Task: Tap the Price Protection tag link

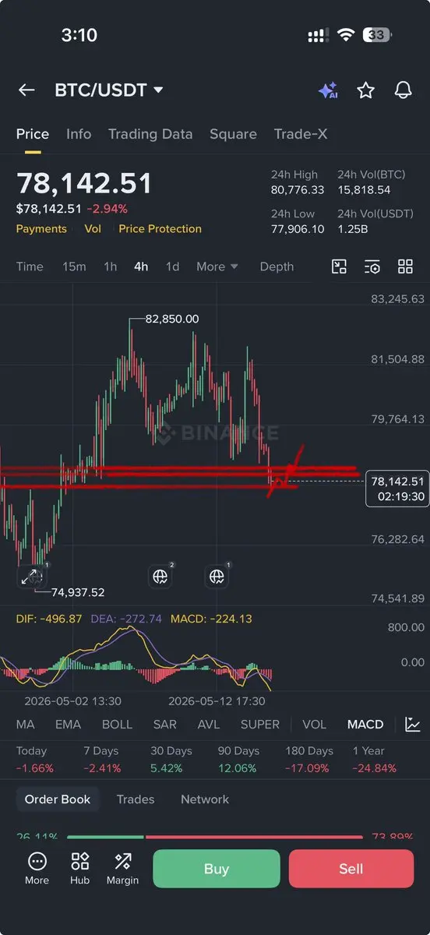Action: click(x=160, y=229)
